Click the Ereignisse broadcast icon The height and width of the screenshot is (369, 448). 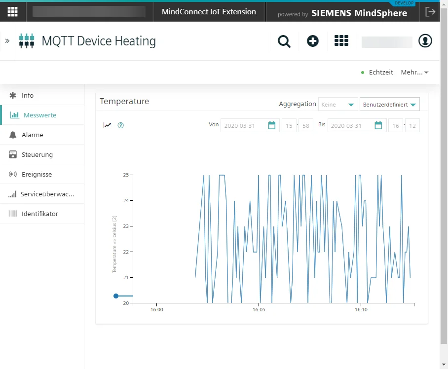(x=13, y=174)
